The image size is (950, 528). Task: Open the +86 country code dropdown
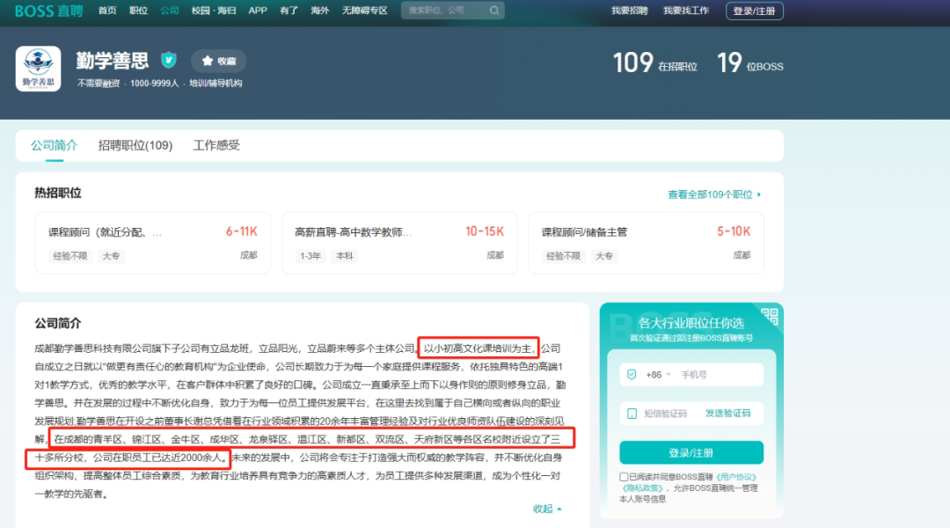[658, 374]
